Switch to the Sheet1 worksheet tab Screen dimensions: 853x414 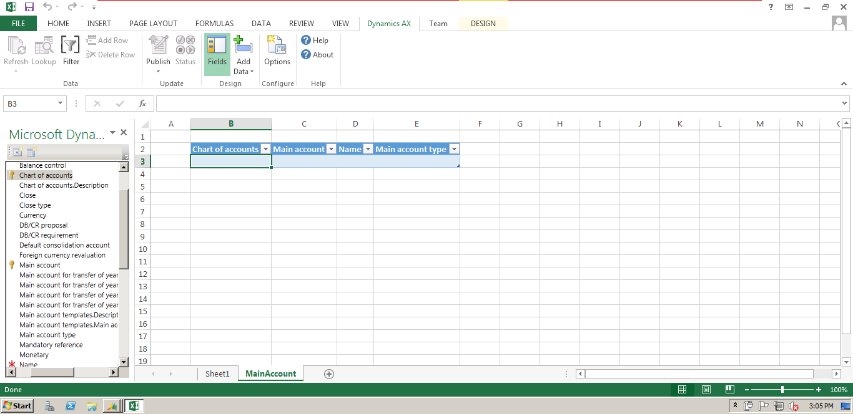pos(217,373)
